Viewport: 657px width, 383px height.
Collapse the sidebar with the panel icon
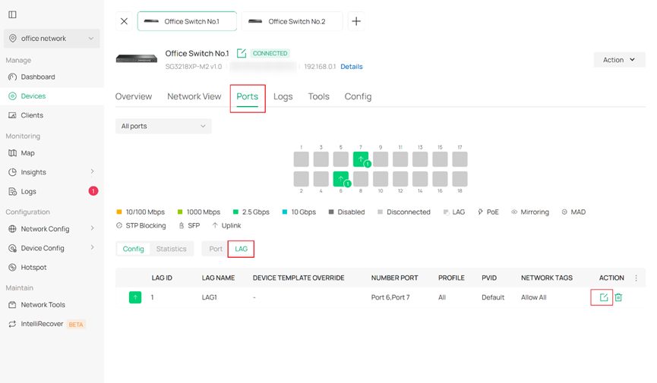point(12,14)
